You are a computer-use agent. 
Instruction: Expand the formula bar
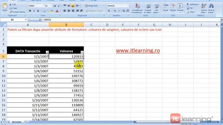pyautogui.click(x=222, y=20)
